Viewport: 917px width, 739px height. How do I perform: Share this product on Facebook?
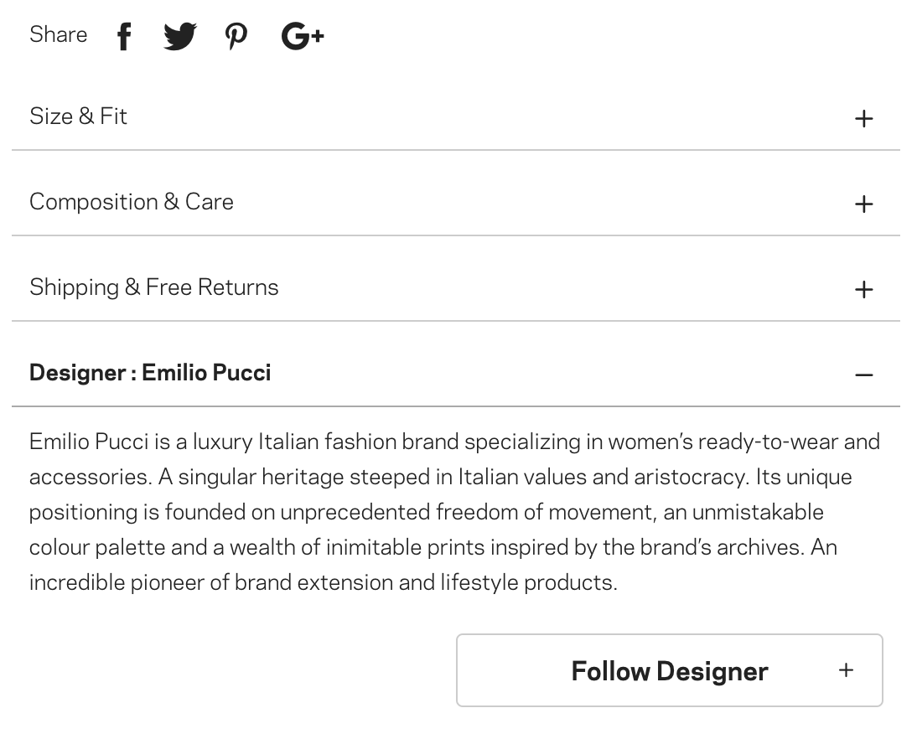pyautogui.click(x=124, y=36)
